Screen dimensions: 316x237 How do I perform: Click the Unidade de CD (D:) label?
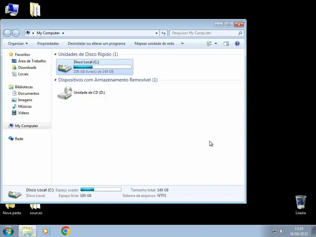point(89,93)
